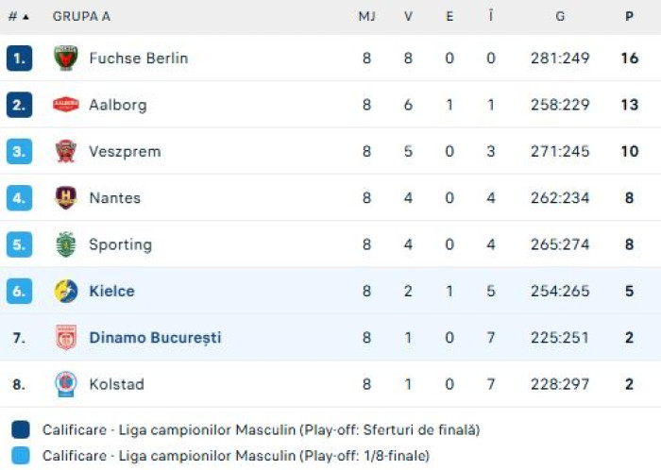Viewport: 661px width, 470px height.
Task: Click the G goals column header
Action: [560, 16]
